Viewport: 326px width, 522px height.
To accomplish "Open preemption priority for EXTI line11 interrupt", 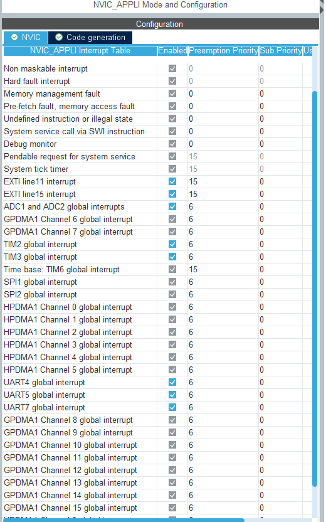I will 223,181.
